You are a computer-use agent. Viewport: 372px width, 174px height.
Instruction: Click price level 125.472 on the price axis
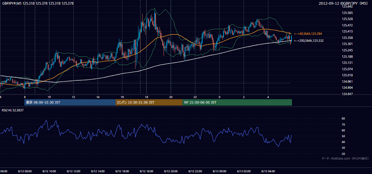[347, 25]
